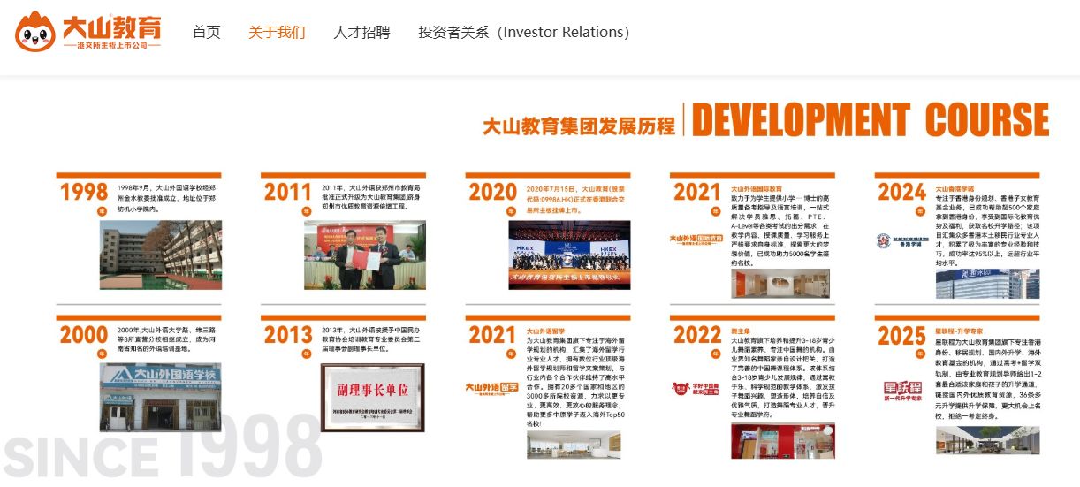Select the 关于我们 navigation item
This screenshot has width=1080, height=487.
pyautogui.click(x=277, y=33)
